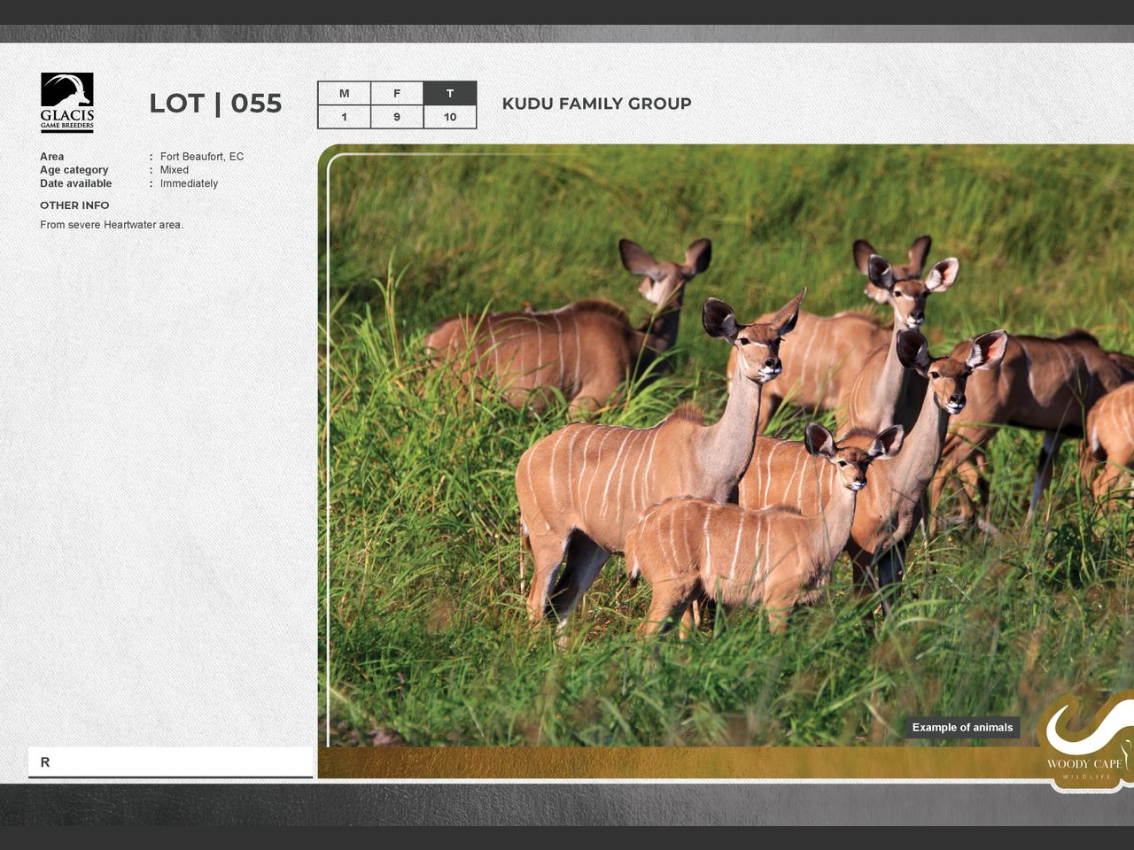The height and width of the screenshot is (850, 1134).
Task: Select the LOT | 055 heading
Action: point(215,104)
